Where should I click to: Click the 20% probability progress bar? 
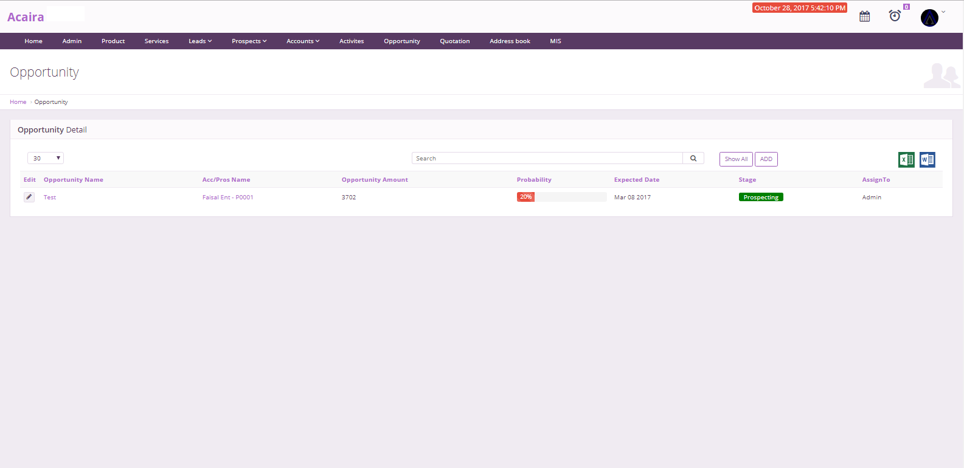pos(561,197)
